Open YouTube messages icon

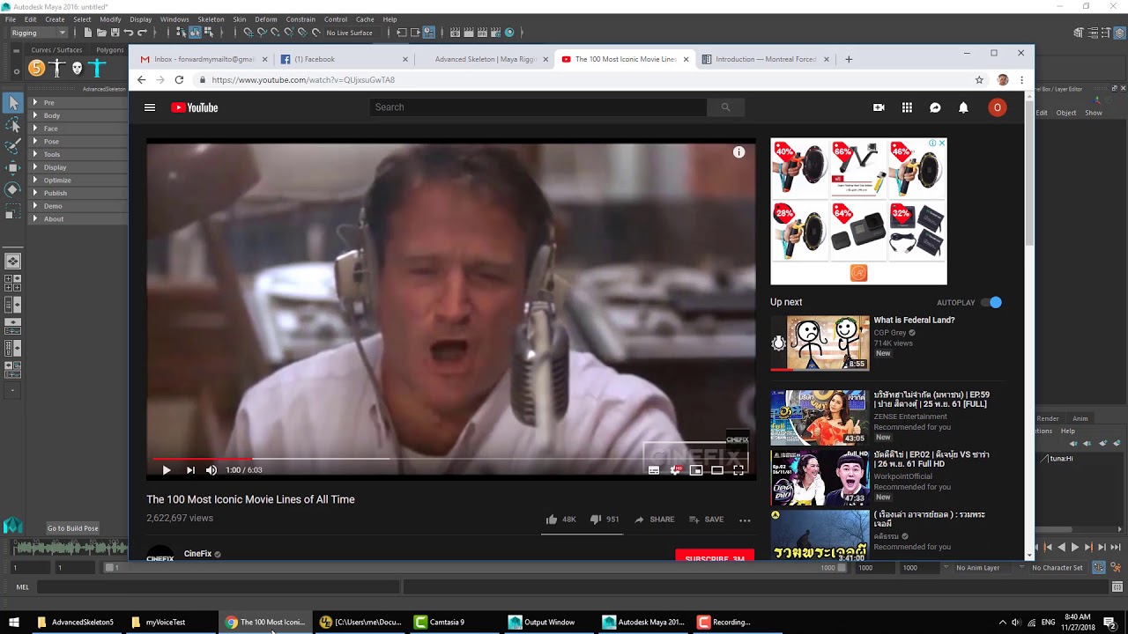coord(935,107)
